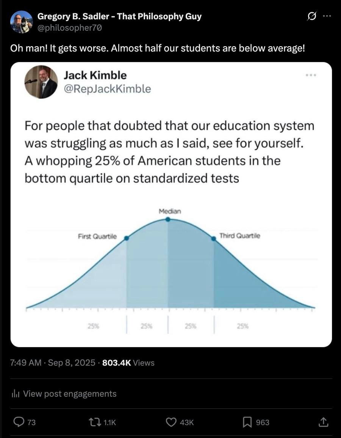Image resolution: width=341 pixels, height=438 pixels.
Task: Open the three-dot more options menu
Action: click(x=327, y=17)
